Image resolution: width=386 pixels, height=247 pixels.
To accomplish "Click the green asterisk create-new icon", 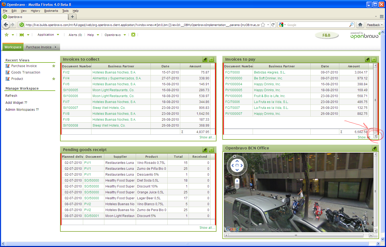I will [7, 35].
